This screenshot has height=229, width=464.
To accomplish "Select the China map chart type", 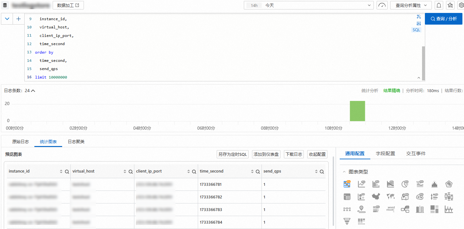I will click(x=376, y=197).
